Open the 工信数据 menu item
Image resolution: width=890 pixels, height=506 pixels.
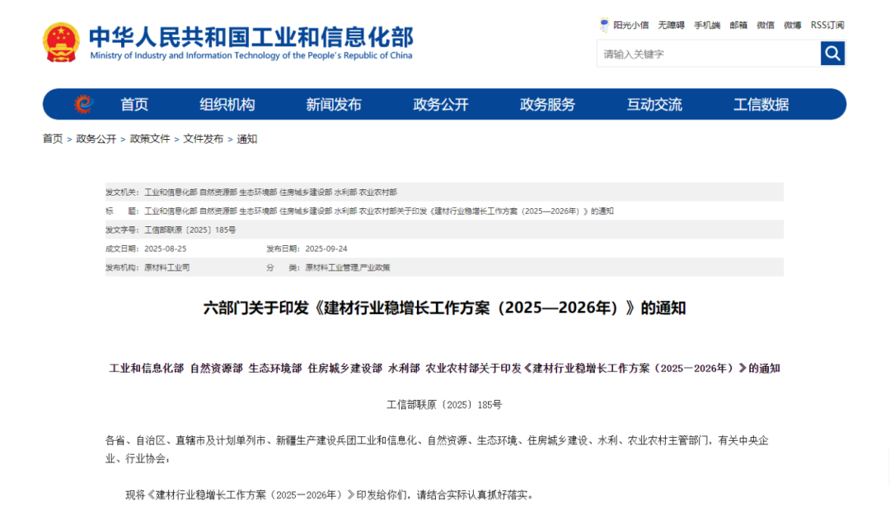[x=761, y=104]
